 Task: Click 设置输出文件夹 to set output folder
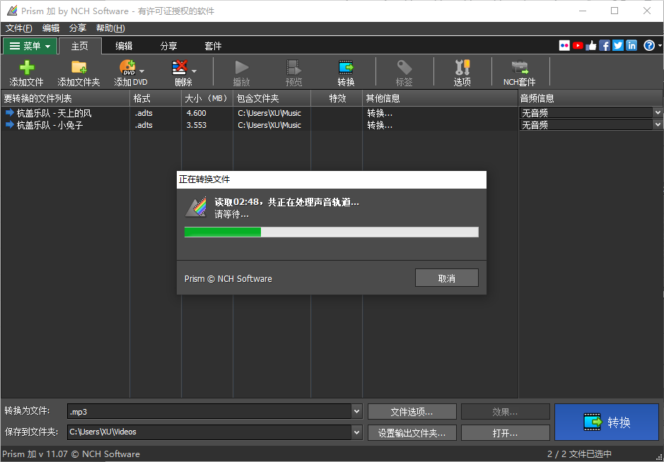[412, 432]
